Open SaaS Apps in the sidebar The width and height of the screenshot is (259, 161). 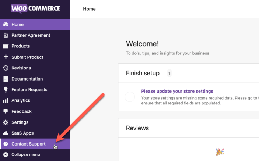tap(35, 133)
